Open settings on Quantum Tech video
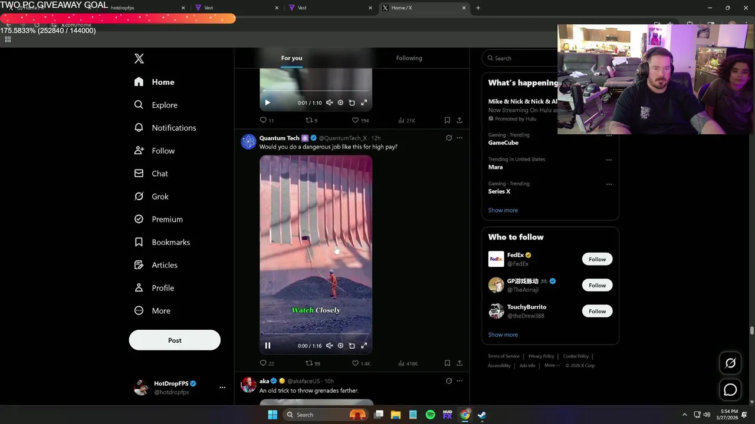 tap(340, 346)
